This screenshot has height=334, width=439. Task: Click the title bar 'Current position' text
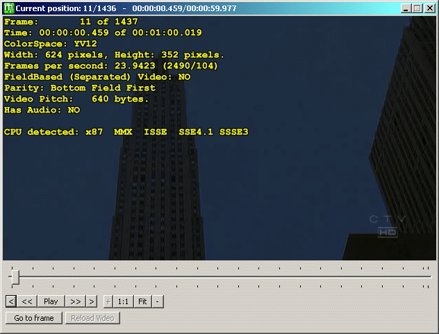pos(126,8)
